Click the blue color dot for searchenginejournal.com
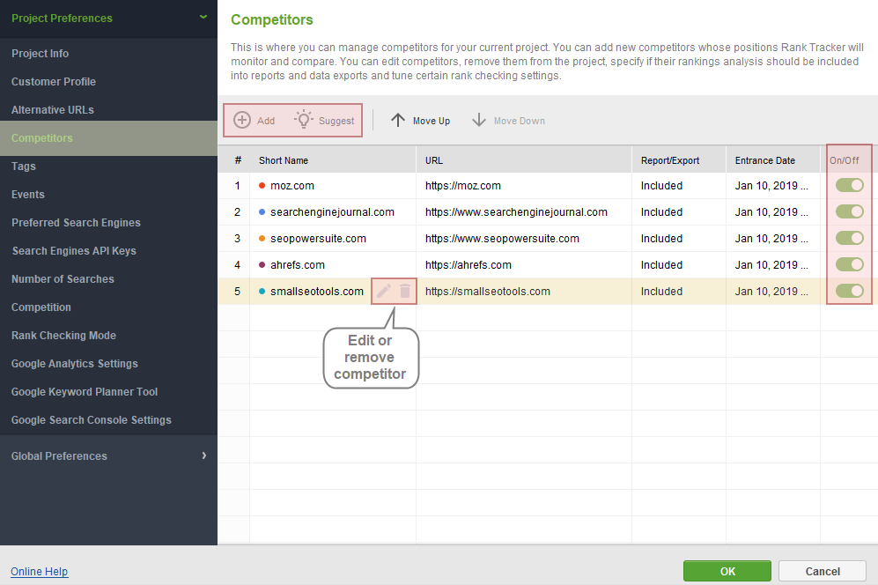The height and width of the screenshot is (585, 878). tap(262, 211)
